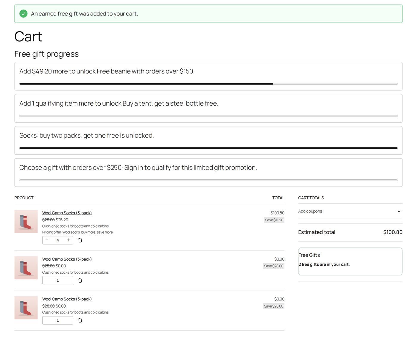
Task: Decrease quantity with the minus button
Action: click(47, 240)
